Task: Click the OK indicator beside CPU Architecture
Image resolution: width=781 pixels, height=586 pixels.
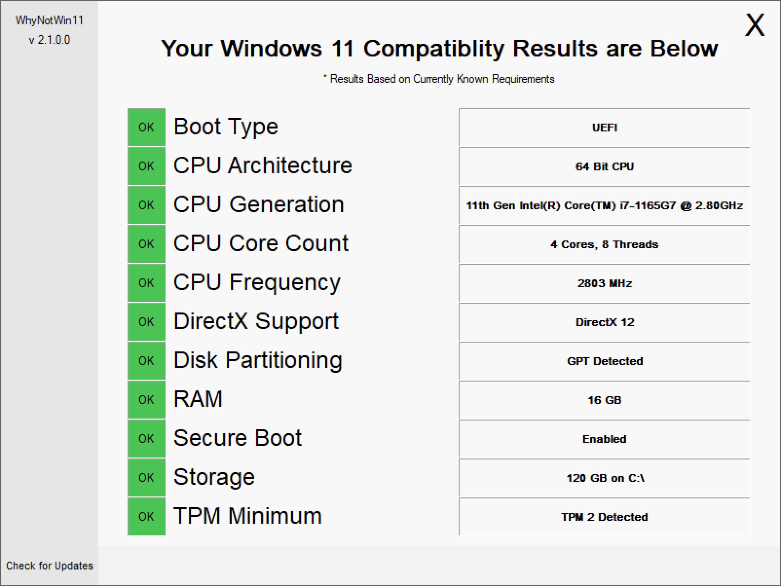Action: pos(146,166)
